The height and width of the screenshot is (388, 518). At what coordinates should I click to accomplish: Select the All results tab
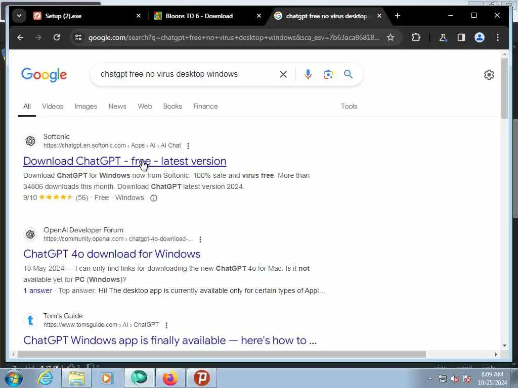click(x=27, y=107)
